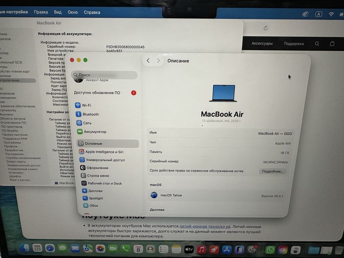This screenshot has width=344, height=258.
Task: Select ПО Rosetta in System Information sidebar
Action: pos(9,130)
